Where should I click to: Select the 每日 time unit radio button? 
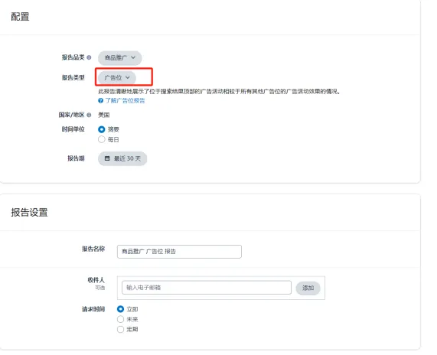point(102,139)
